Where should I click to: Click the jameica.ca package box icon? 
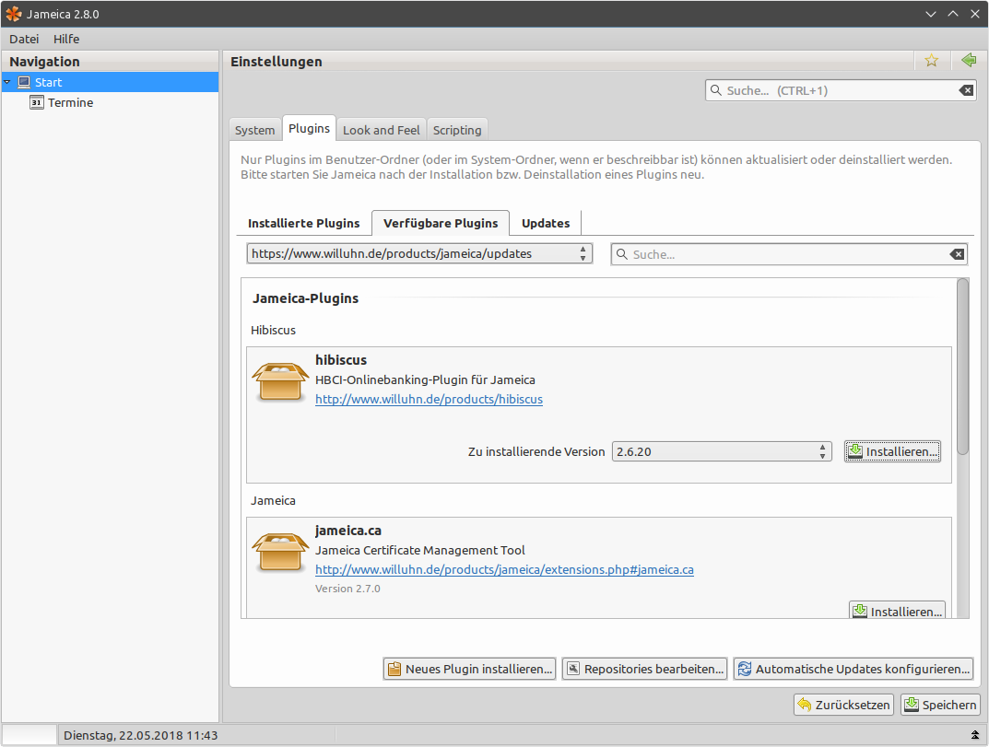point(280,552)
